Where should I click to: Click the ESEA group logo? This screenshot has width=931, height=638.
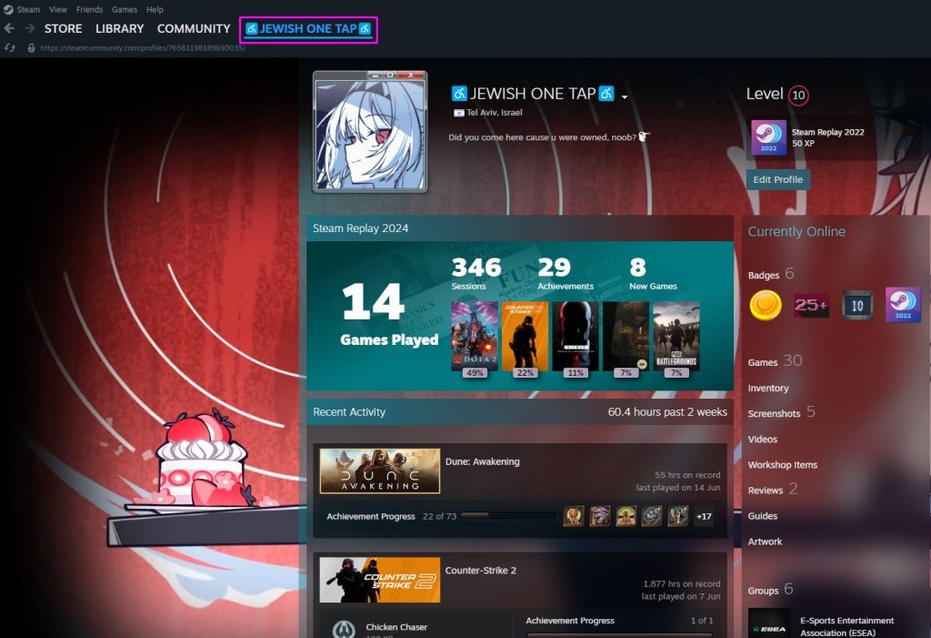[769, 623]
